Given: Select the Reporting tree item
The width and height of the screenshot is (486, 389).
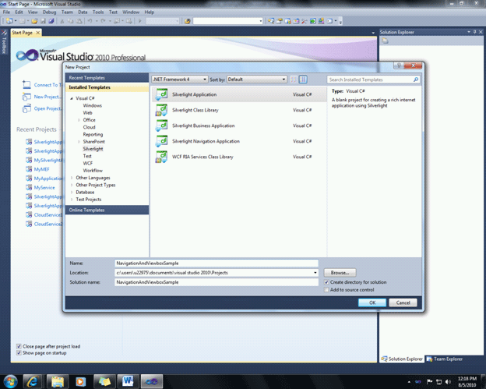Looking at the screenshot, I should tap(93, 134).
